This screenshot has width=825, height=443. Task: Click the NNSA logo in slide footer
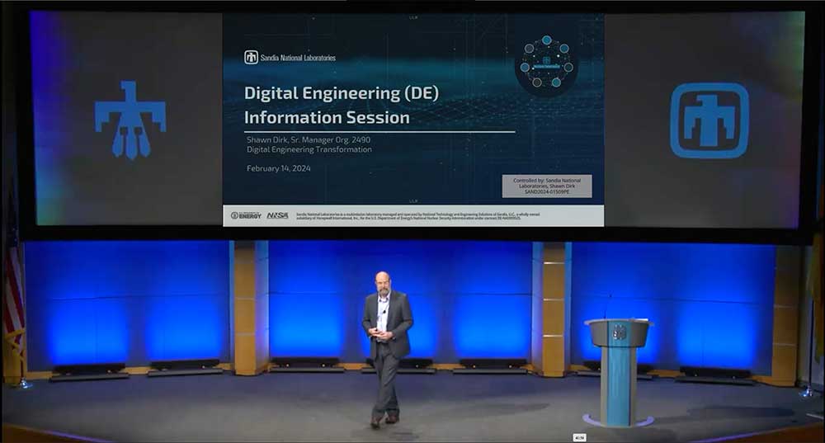[x=277, y=215]
